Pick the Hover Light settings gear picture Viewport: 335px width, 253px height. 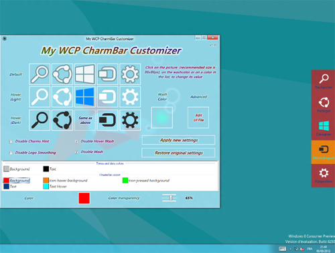(130, 97)
